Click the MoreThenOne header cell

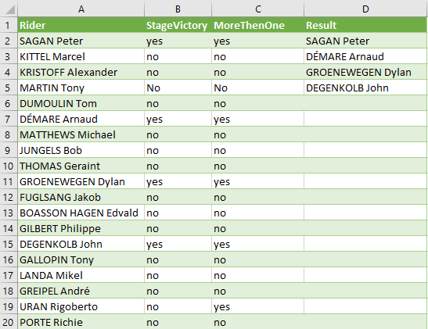[257, 25]
